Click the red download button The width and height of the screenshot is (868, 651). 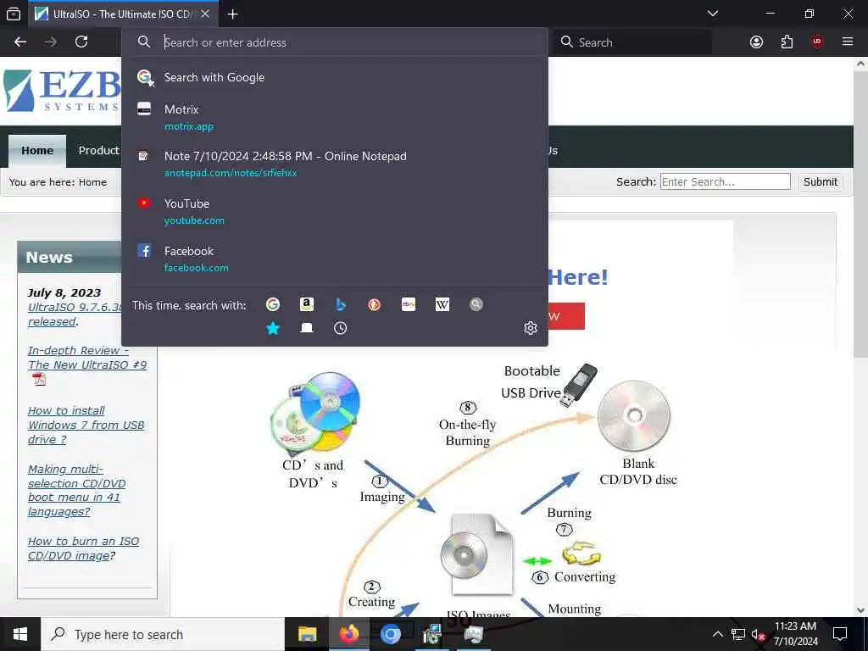tap(565, 316)
